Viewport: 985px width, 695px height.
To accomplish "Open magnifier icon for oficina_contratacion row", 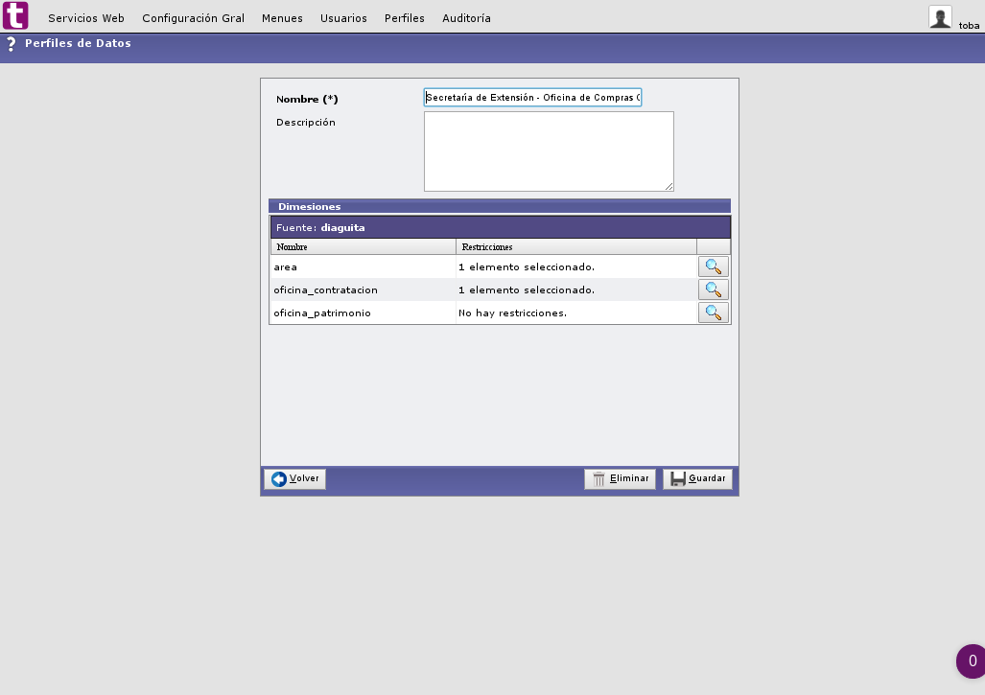I will pyautogui.click(x=713, y=290).
